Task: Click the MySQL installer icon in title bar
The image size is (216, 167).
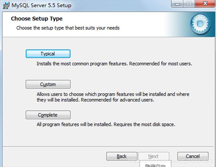Action: 6,6
